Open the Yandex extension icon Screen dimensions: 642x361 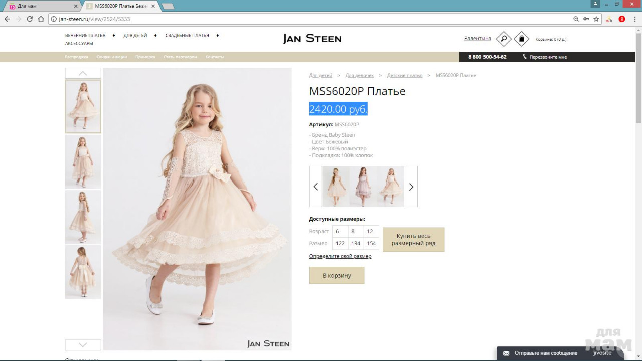(x=622, y=19)
